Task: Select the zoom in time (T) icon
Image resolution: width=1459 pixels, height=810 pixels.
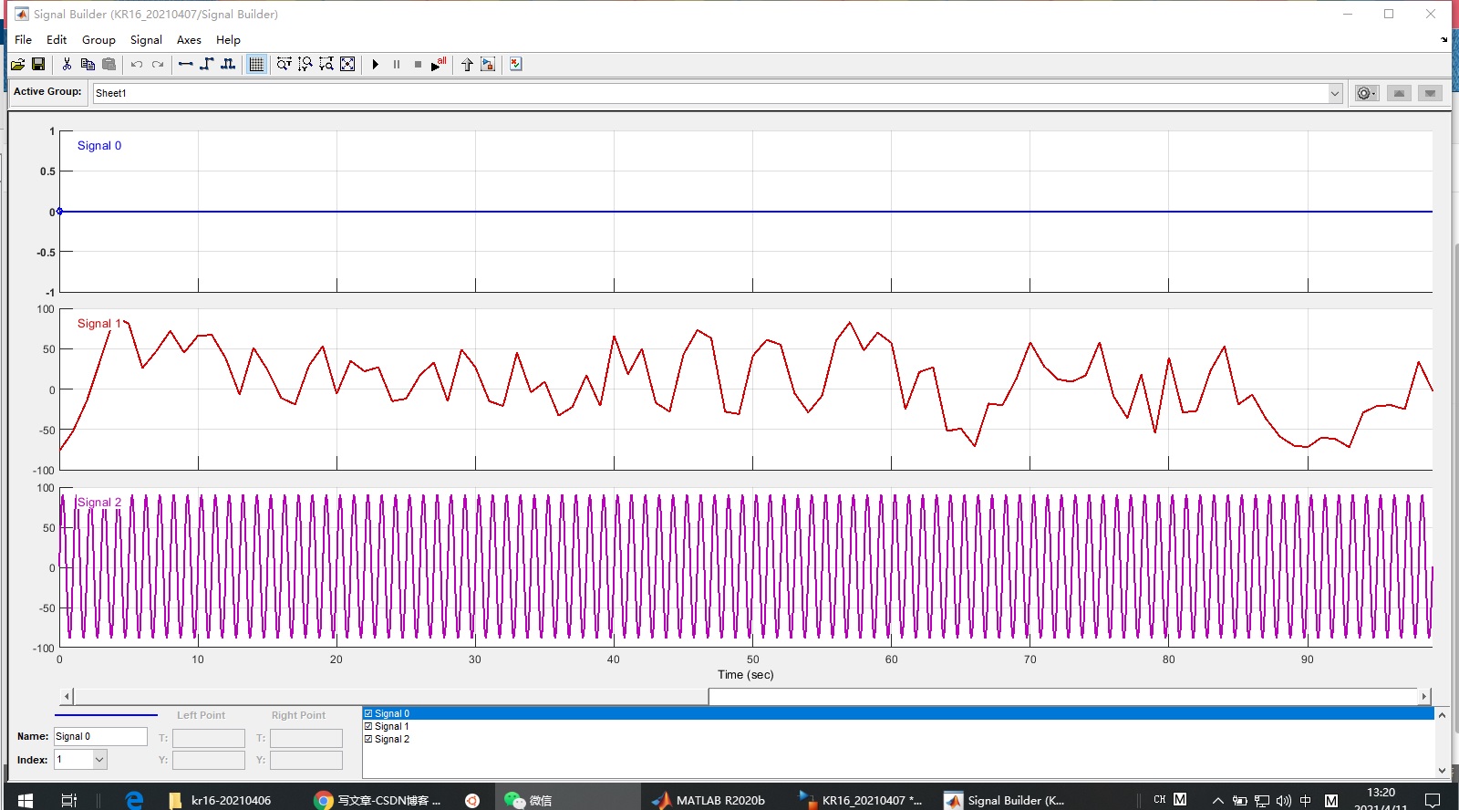Action: tap(285, 64)
